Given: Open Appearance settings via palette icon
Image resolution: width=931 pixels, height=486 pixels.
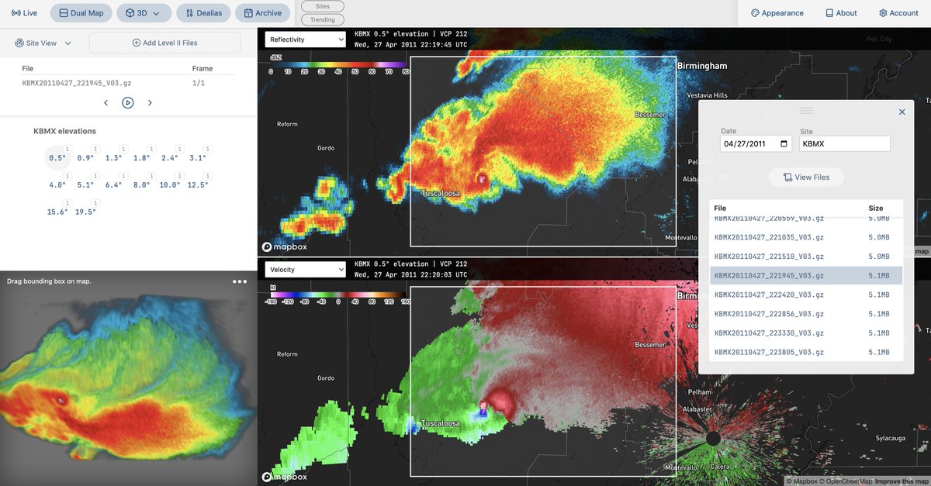Looking at the screenshot, I should point(777,12).
